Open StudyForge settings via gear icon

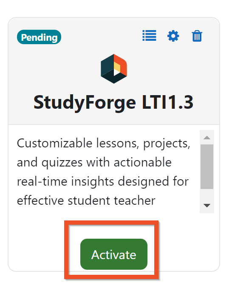173,36
